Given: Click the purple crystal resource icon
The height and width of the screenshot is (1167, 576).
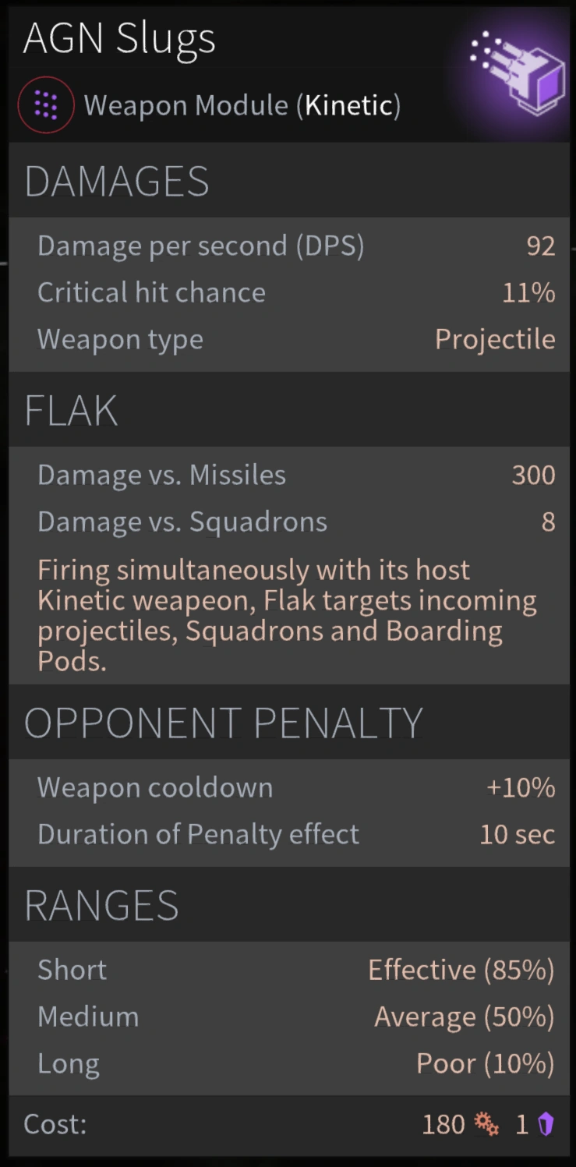Looking at the screenshot, I should point(546,1123).
